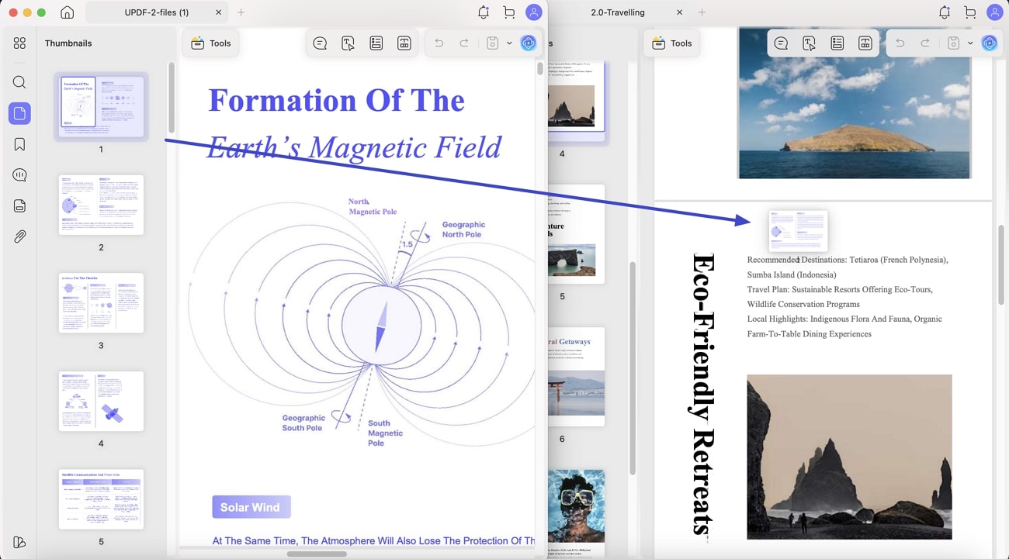This screenshot has height=559, width=1009.
Task: Open the Attachments paperclip panel
Action: (x=19, y=236)
